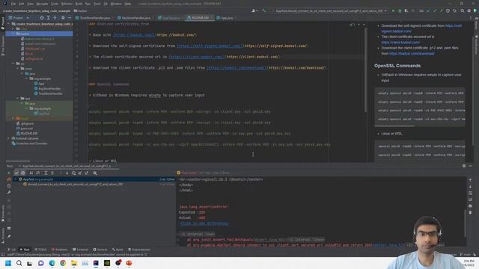The height and width of the screenshot is (269, 479).
Task: Open the Help menu
Action: coord(128,4)
